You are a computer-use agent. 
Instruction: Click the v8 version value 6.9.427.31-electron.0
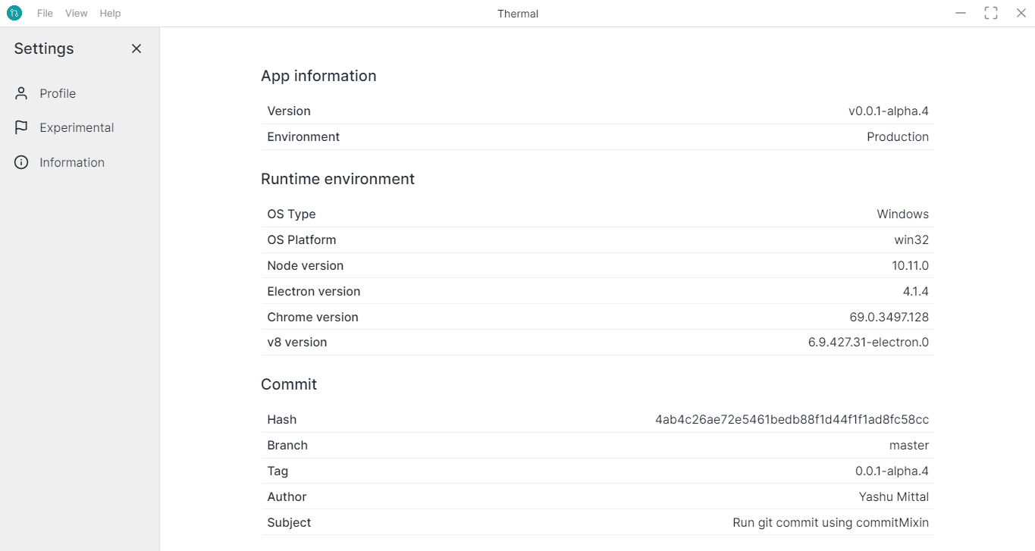(x=869, y=342)
